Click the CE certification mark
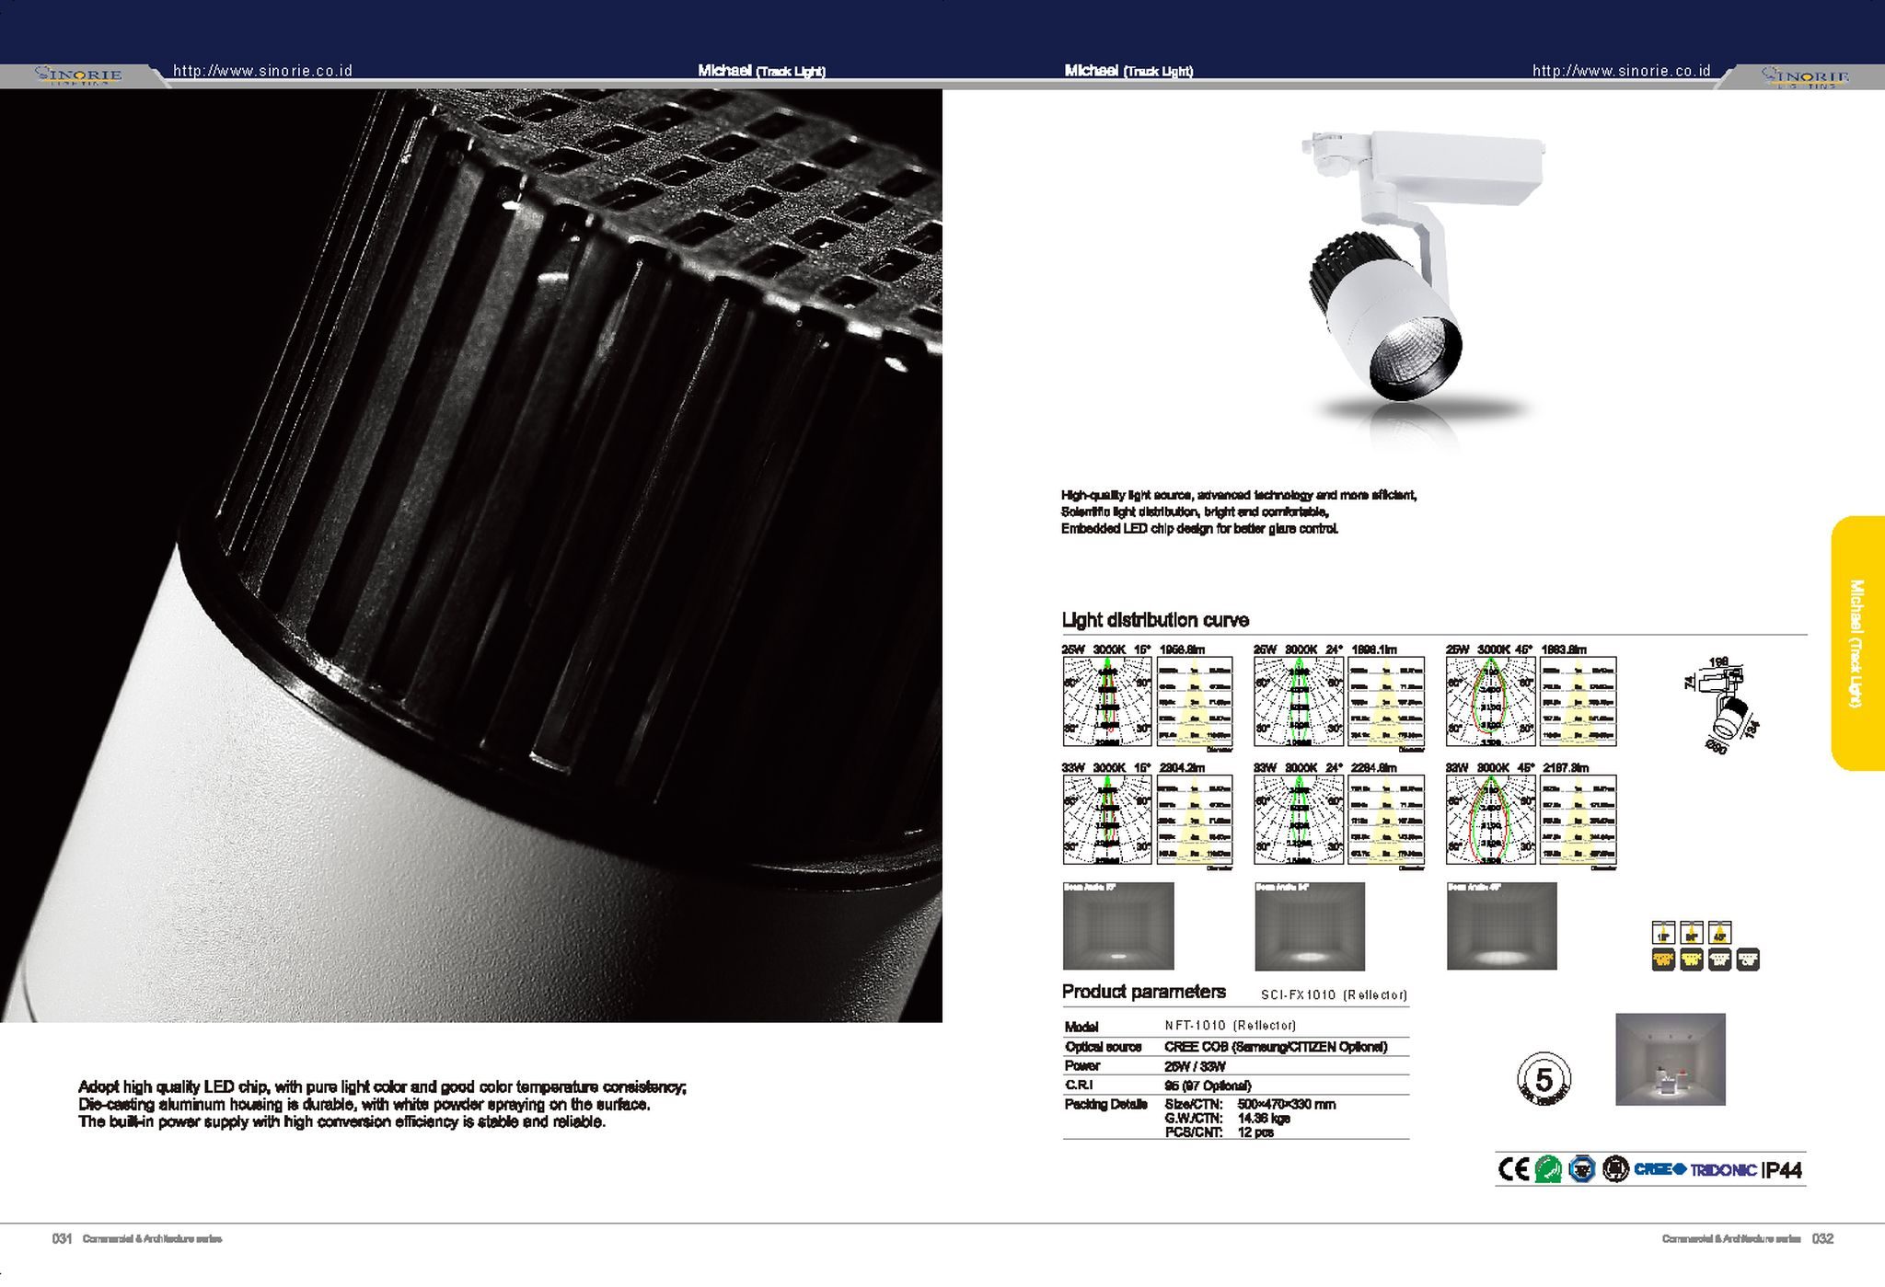This screenshot has height=1287, width=1885. point(1513,1169)
